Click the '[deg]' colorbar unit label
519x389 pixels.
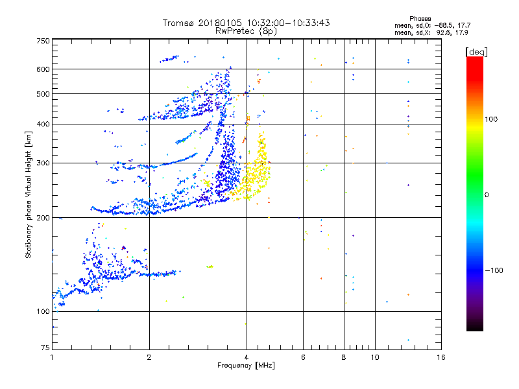coord(476,53)
